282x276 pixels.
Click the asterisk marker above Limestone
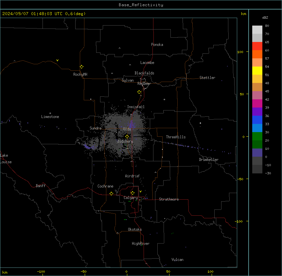[50, 113]
